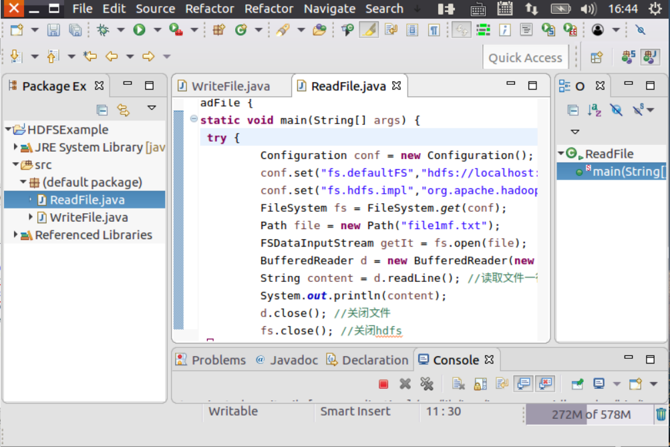Toggle Hide Fields in Outline view
Screen dimensions: 670x447
(x=616, y=110)
